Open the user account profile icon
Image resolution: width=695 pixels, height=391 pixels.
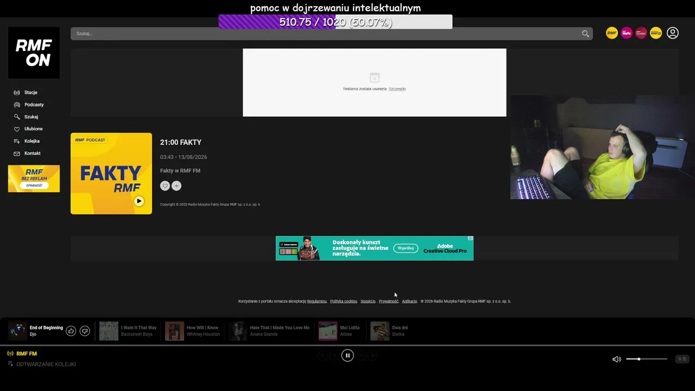click(x=673, y=33)
